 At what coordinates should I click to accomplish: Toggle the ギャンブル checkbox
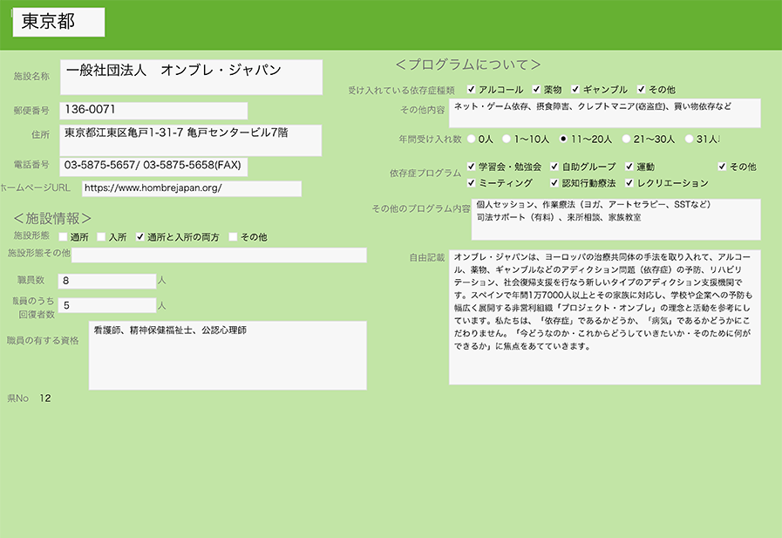[x=575, y=90]
